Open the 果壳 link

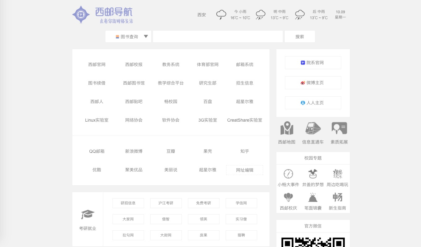pyautogui.click(x=208, y=151)
